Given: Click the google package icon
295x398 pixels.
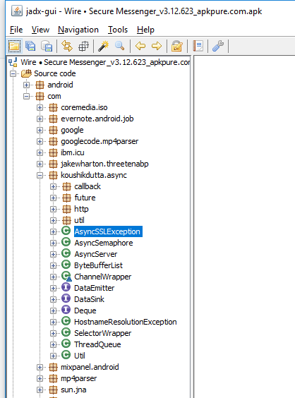Looking at the screenshot, I should pos(53,131).
